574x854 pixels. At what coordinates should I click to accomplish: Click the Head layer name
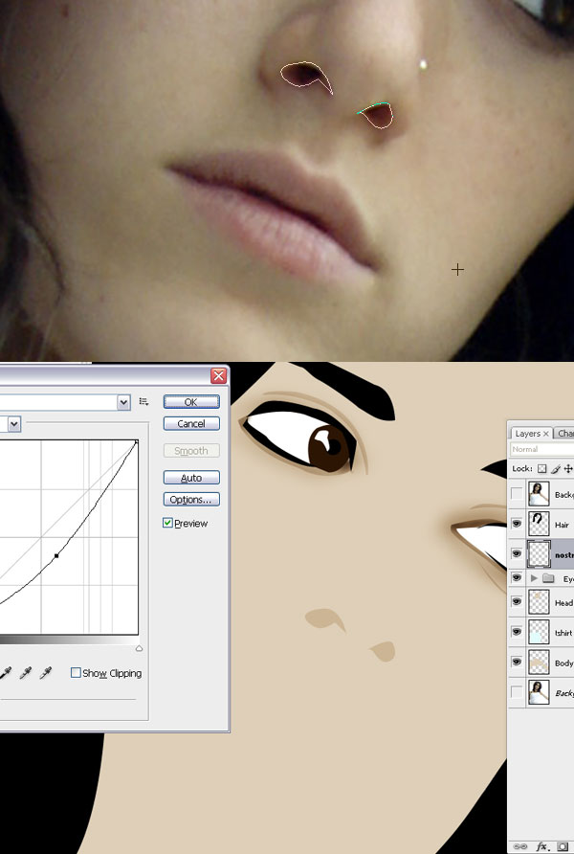563,603
